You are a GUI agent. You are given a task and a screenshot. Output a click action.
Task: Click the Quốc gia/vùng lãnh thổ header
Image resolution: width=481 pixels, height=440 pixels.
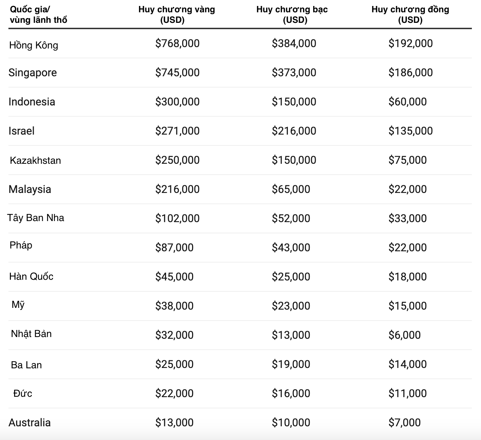point(38,14)
